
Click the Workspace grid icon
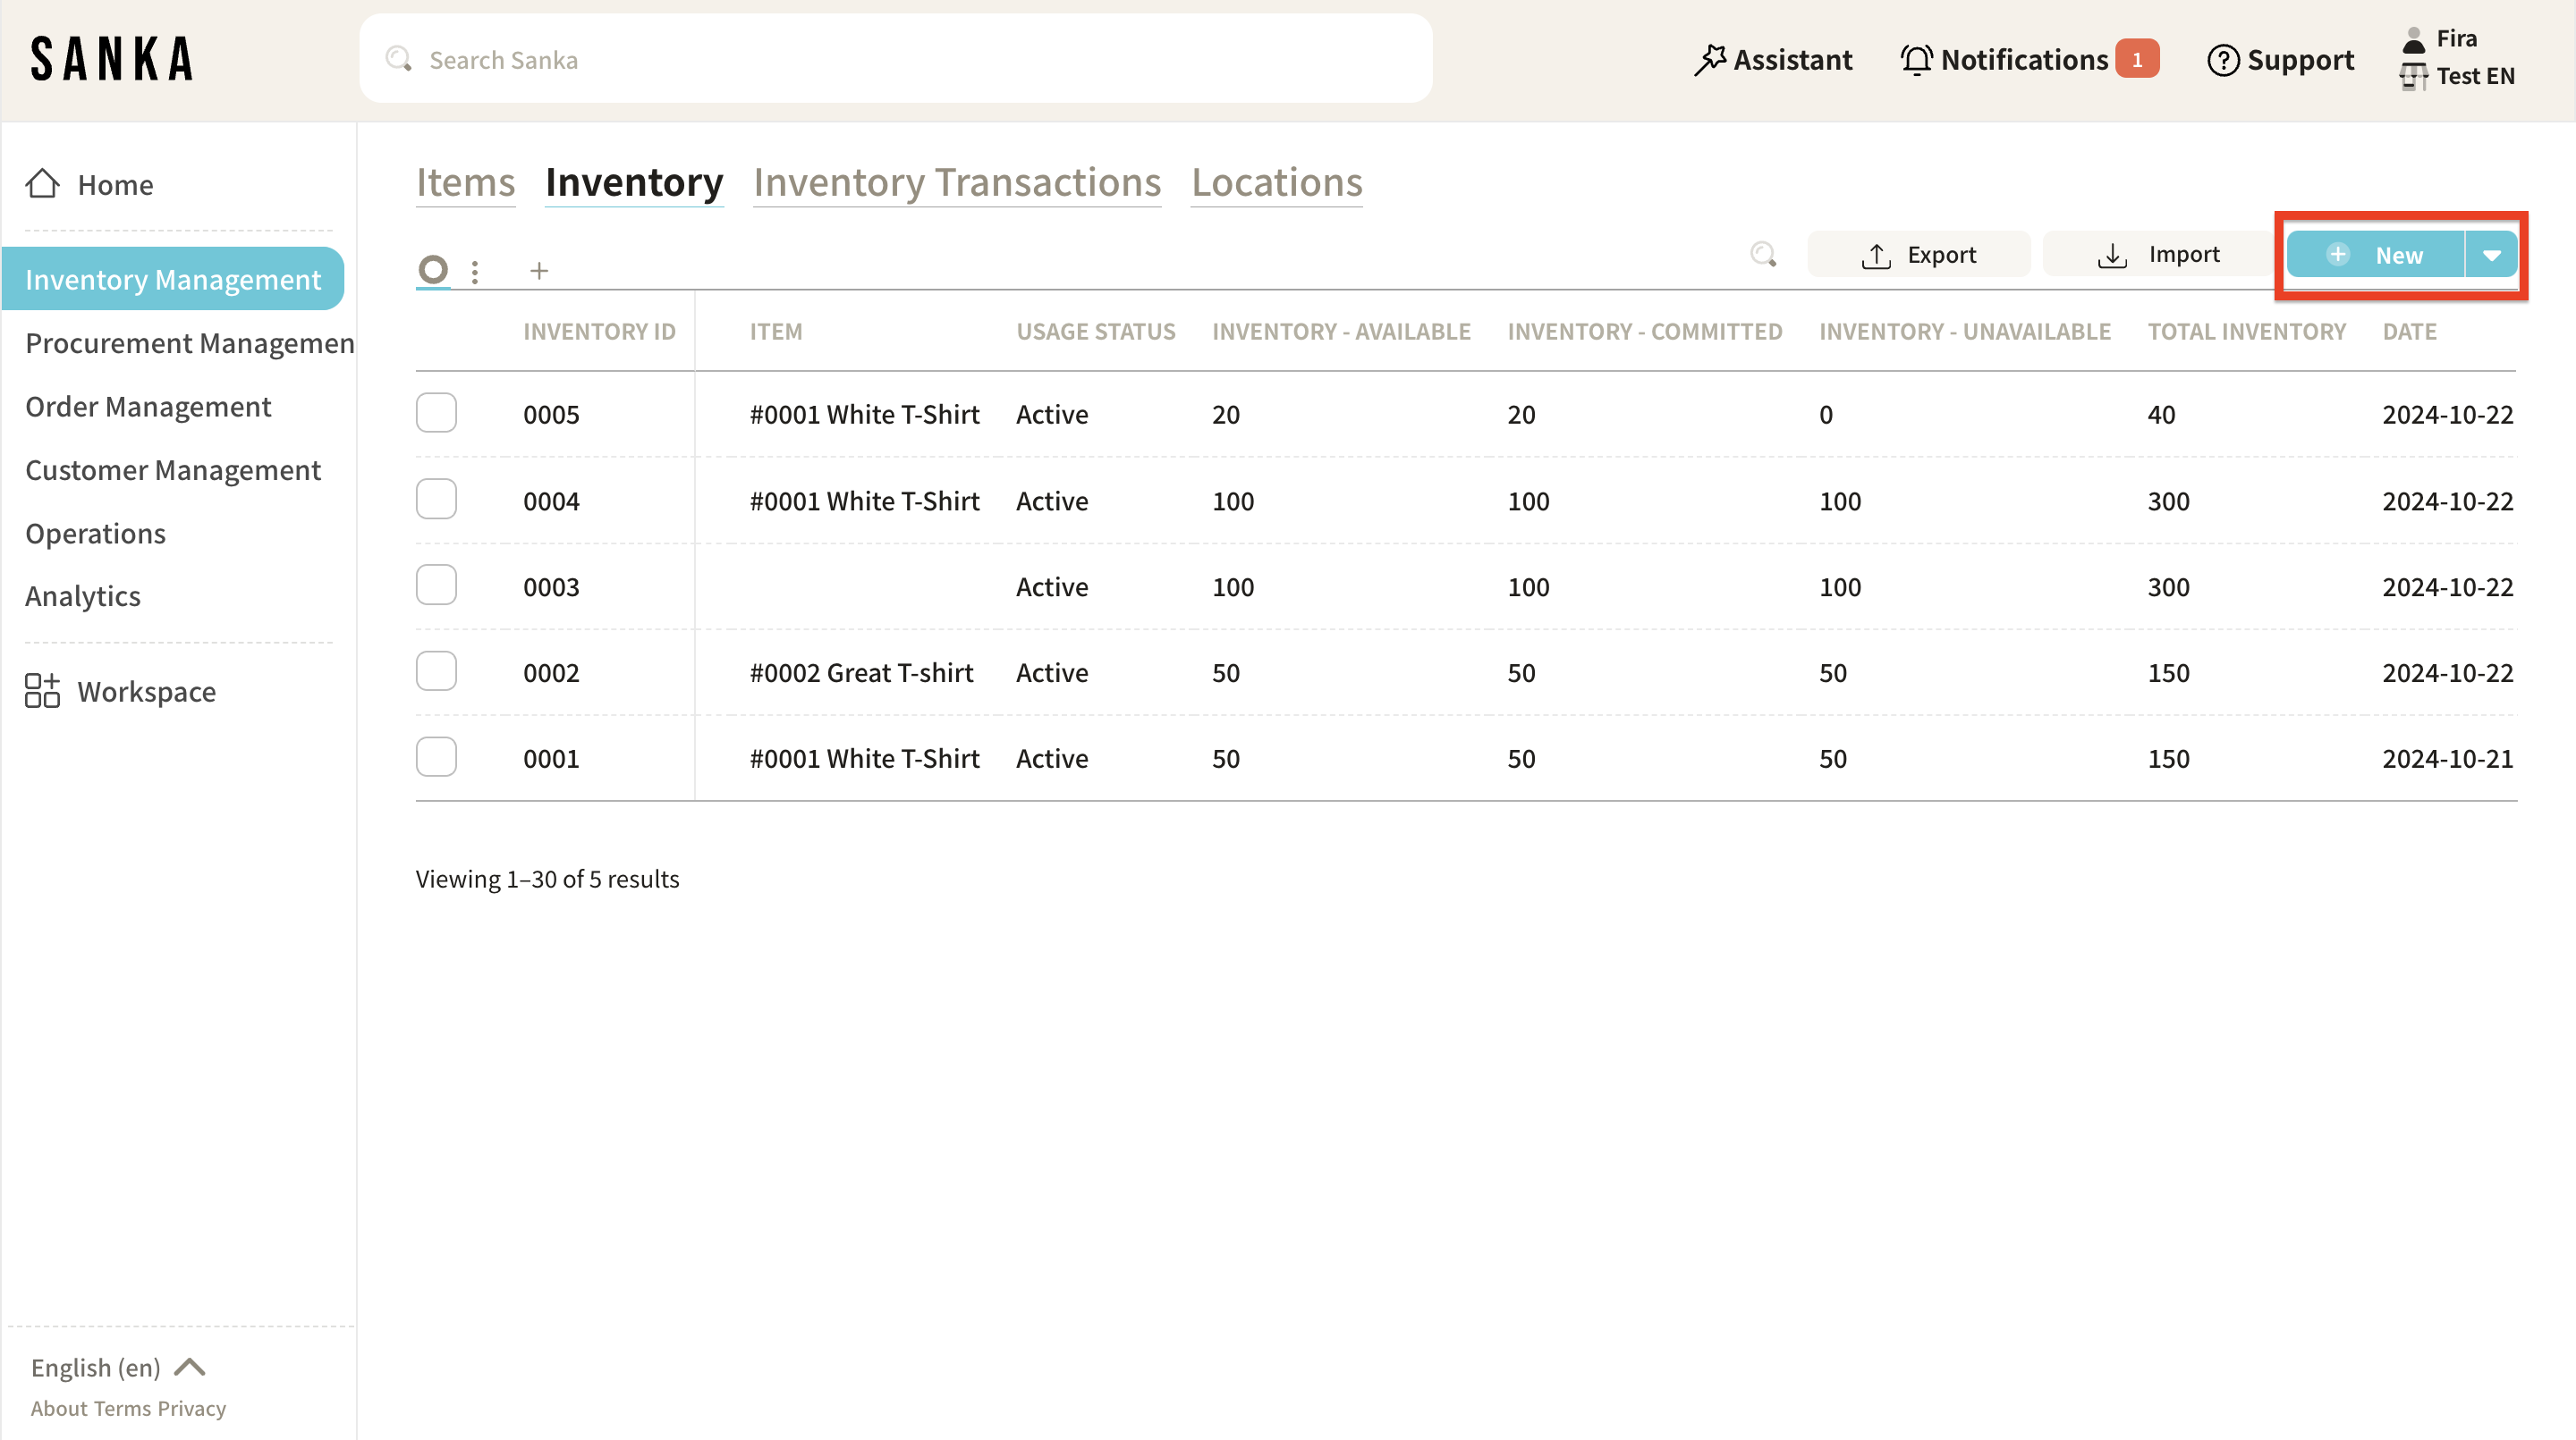(x=42, y=691)
